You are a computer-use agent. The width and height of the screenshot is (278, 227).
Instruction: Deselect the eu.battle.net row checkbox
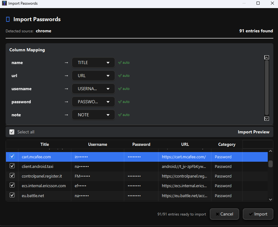coord(12,195)
